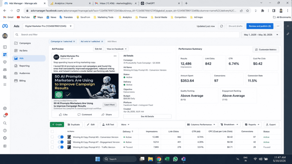
Task: Click Share on the ad preview
Action: pos(107,114)
